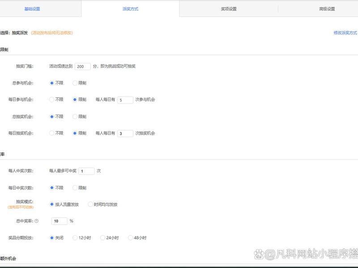Screen dimensions: 358x268
Task: Switch to the 基础设置 tab
Action: point(32,9)
